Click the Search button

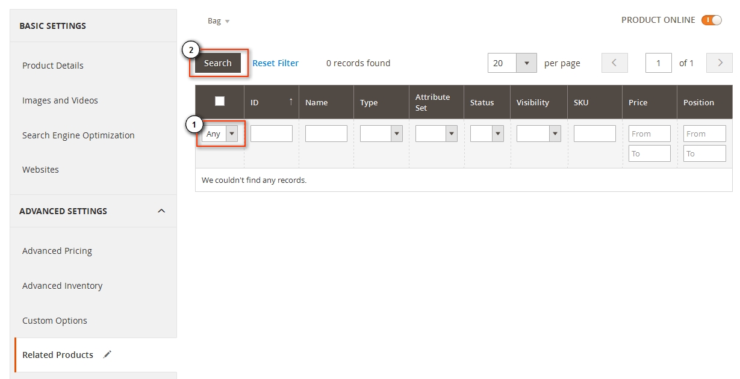(x=217, y=63)
